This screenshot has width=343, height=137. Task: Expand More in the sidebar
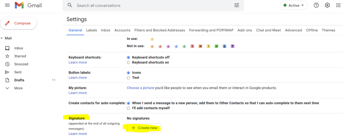(18, 88)
